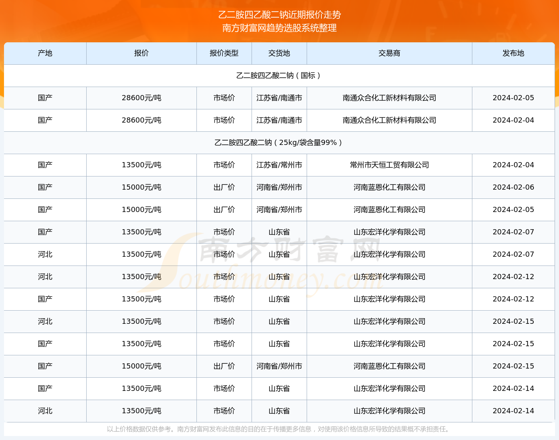Screen dimensions: 559x440
Task: Click 河南省/郑州市 in the 2024-02-15 row
Action: [279, 366]
